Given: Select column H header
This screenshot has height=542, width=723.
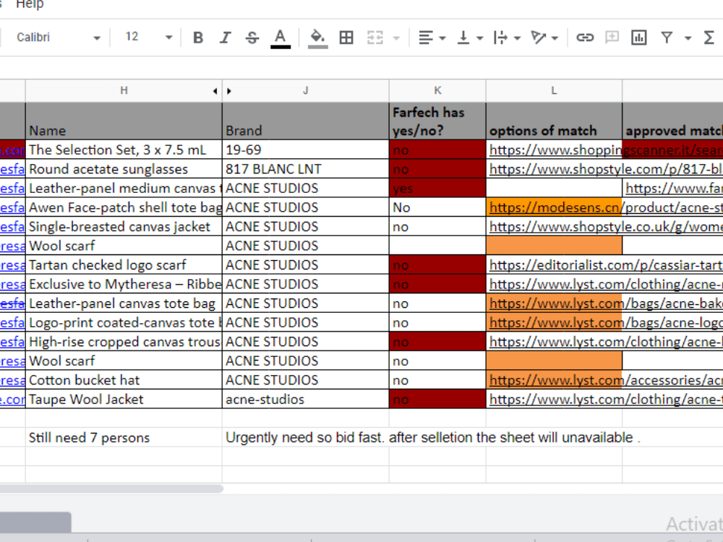Looking at the screenshot, I should click(x=124, y=90).
